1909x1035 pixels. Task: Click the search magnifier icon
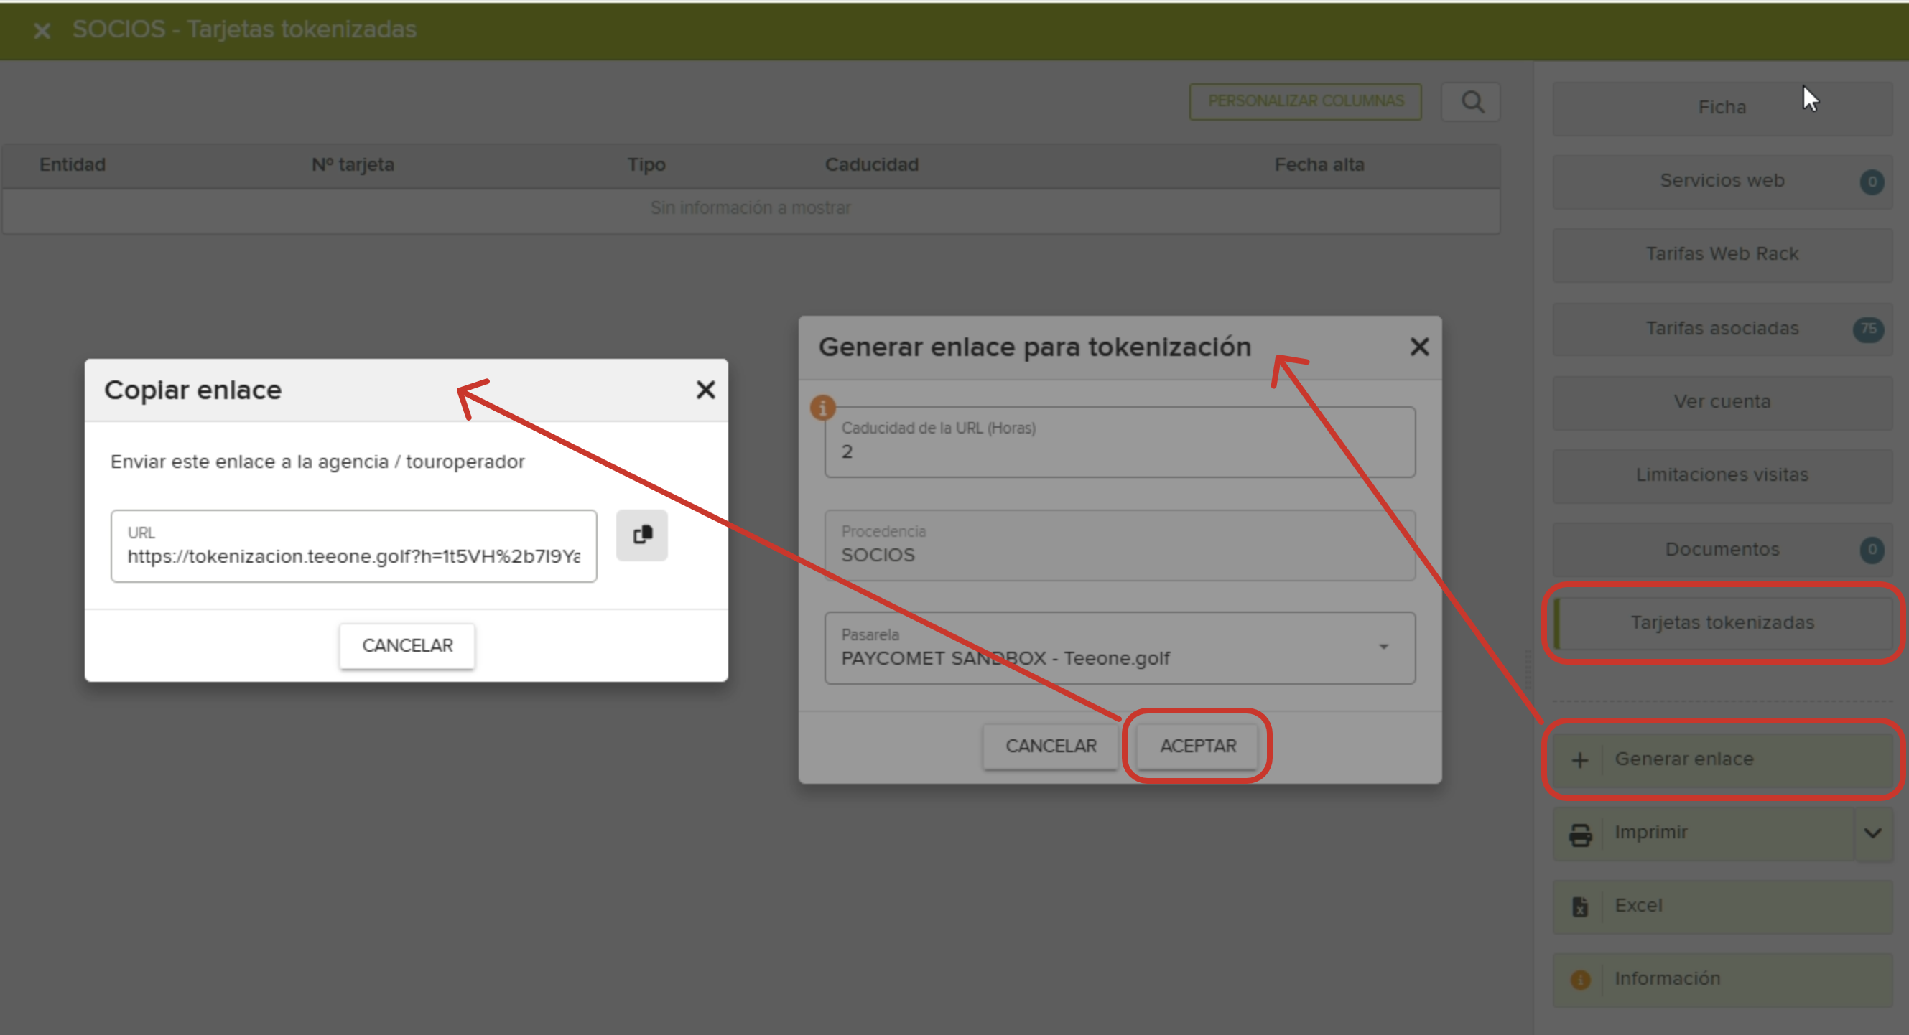click(1471, 101)
